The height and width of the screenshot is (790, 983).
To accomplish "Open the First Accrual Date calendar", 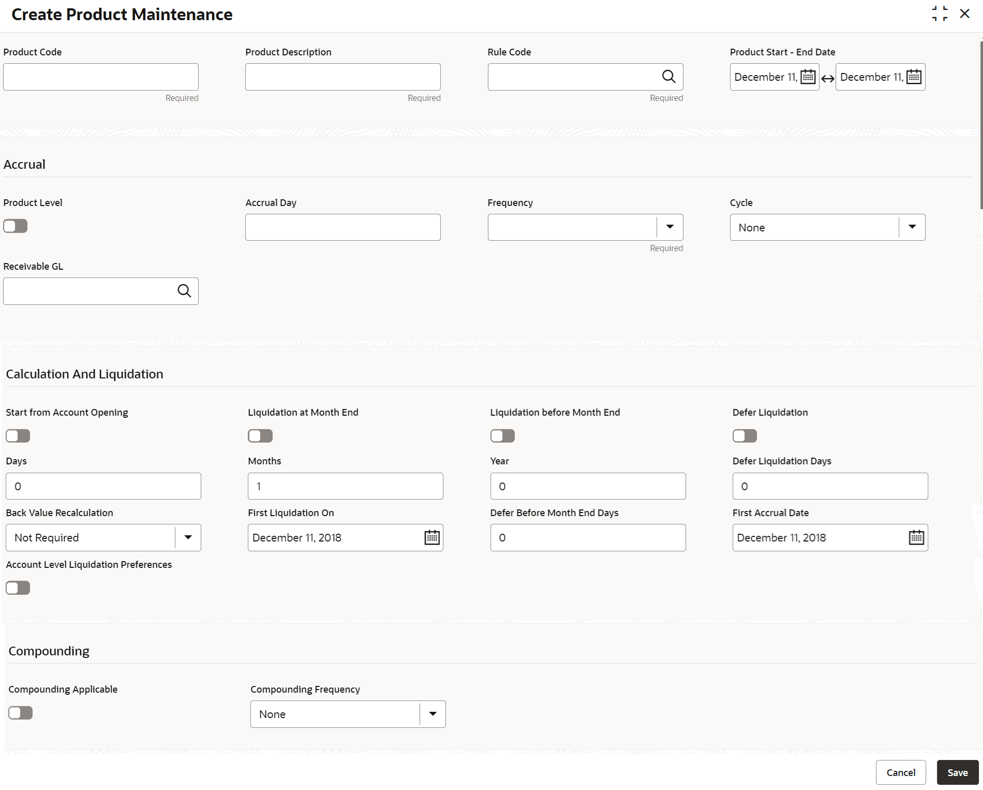I will coord(916,537).
